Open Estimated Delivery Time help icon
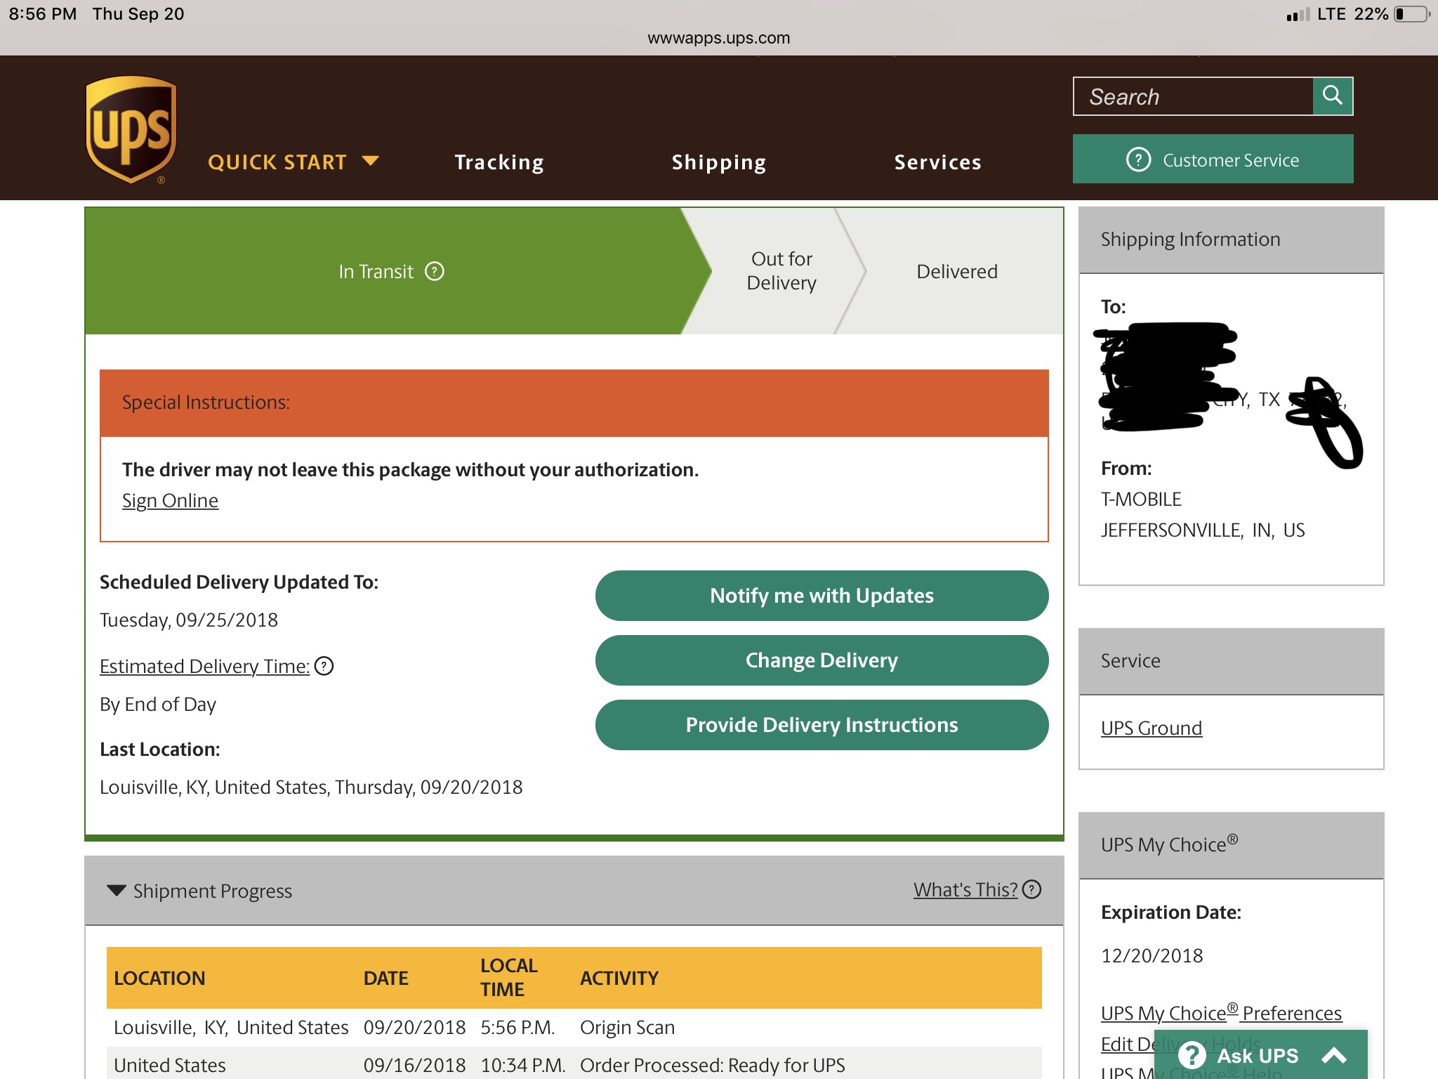The image size is (1438, 1079). (x=324, y=666)
